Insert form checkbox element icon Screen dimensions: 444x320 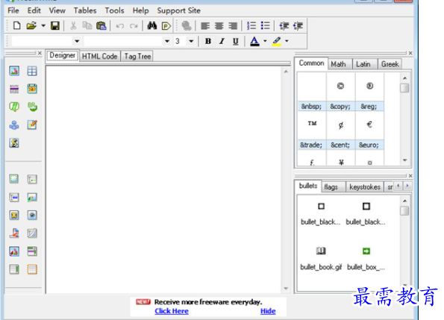pos(14,216)
